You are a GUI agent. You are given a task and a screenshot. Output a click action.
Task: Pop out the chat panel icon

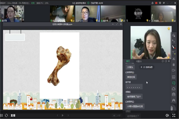(166, 61)
